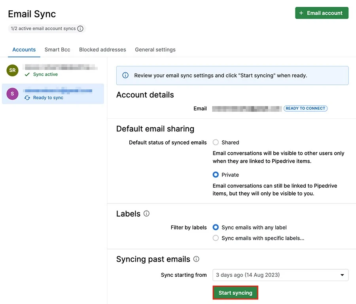Choose Sync emails with any label
Screen dimensions: 356x304
216,227
